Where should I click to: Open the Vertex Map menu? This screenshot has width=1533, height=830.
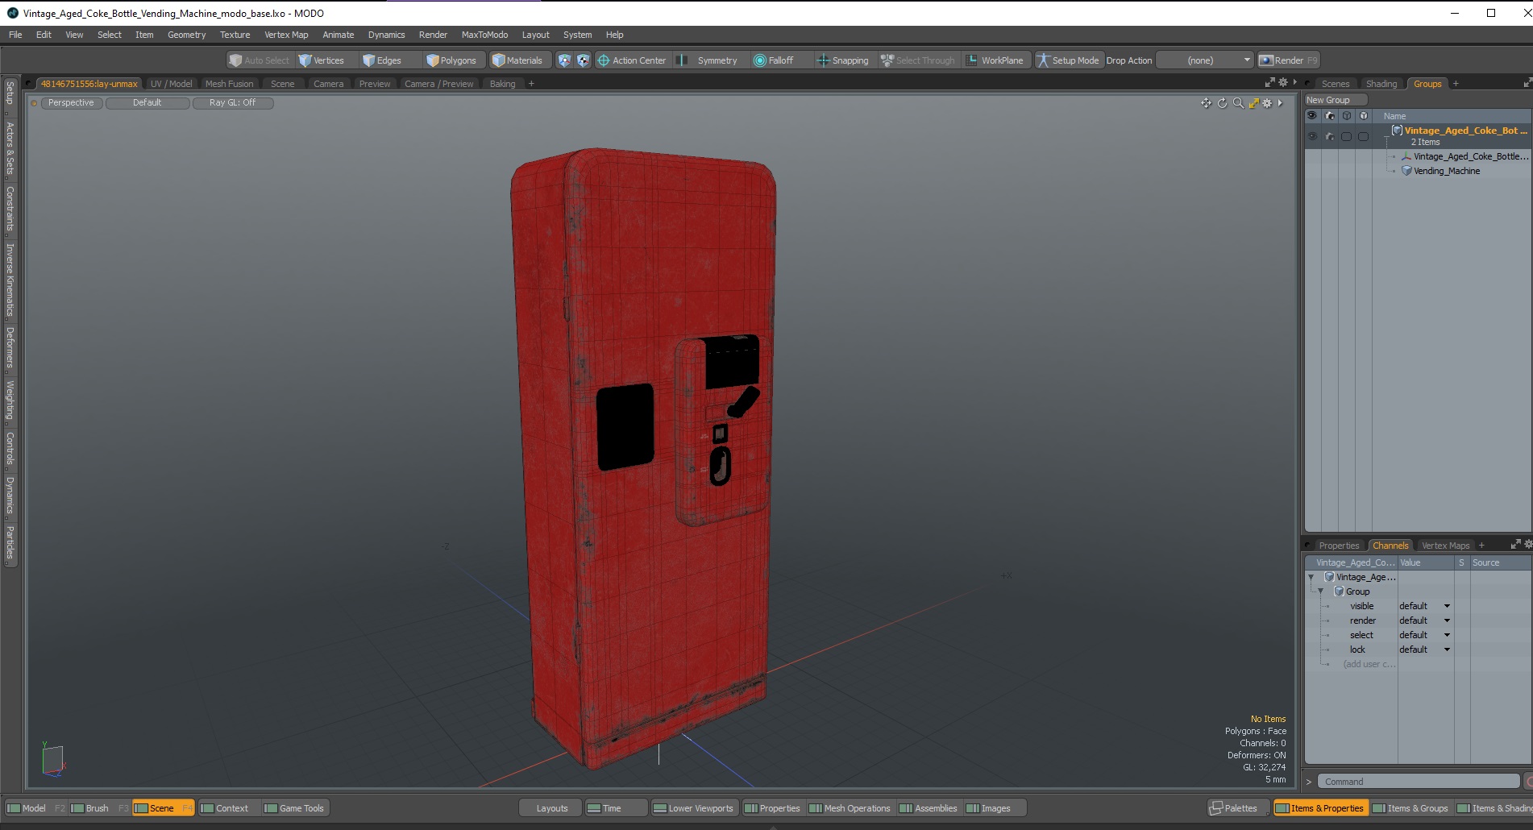pos(286,35)
